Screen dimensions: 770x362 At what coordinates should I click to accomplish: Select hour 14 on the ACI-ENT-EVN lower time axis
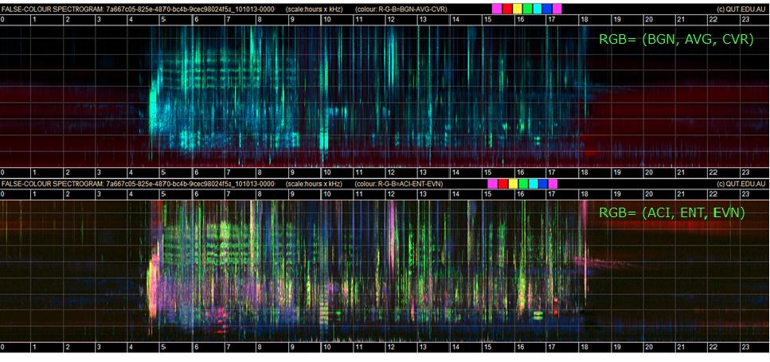pyautogui.click(x=455, y=347)
